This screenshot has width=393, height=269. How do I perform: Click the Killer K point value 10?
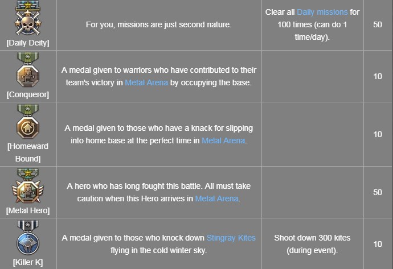click(377, 244)
